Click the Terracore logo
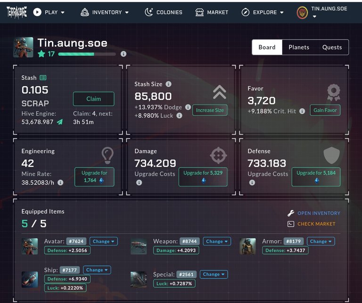Viewport: 362px width, 303px height. (16, 12)
